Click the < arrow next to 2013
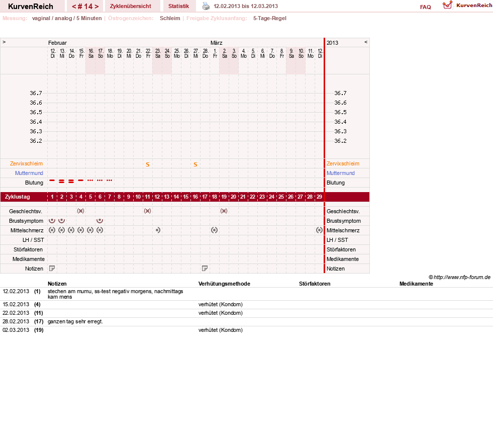This screenshot has height=441, width=493. tap(366, 42)
